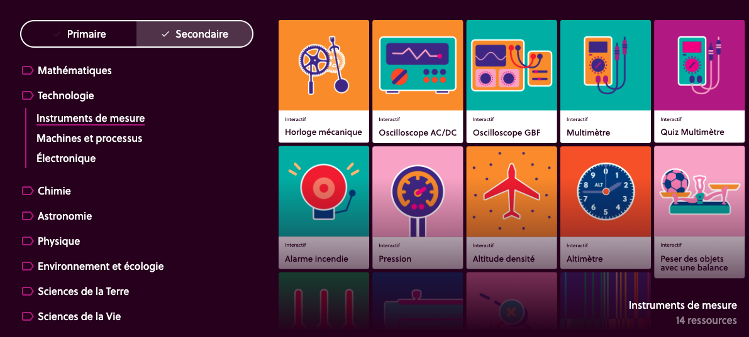Screen dimensions: 749x337
Task: Expand the Physique category
Action: tap(51, 241)
